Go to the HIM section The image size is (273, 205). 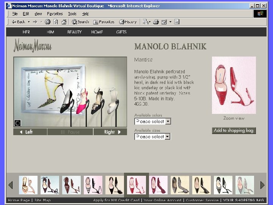(50, 32)
